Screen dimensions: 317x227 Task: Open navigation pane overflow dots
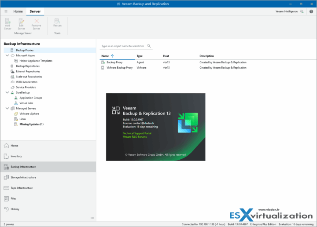tap(92, 218)
